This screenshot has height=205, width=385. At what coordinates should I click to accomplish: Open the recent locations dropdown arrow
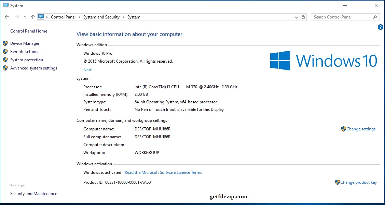(25, 17)
